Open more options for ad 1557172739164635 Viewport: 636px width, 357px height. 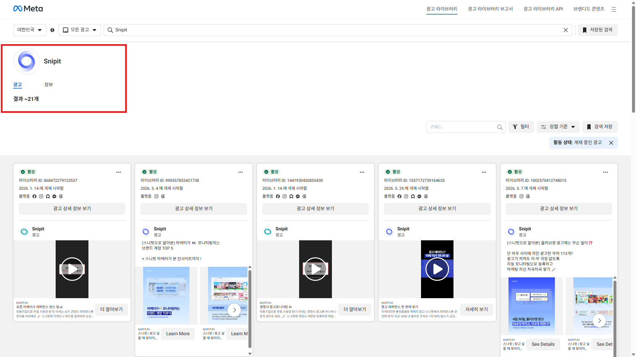click(484, 172)
